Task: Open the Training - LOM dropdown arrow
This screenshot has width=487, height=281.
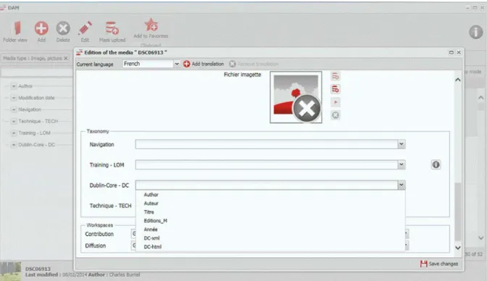Action: click(x=401, y=164)
